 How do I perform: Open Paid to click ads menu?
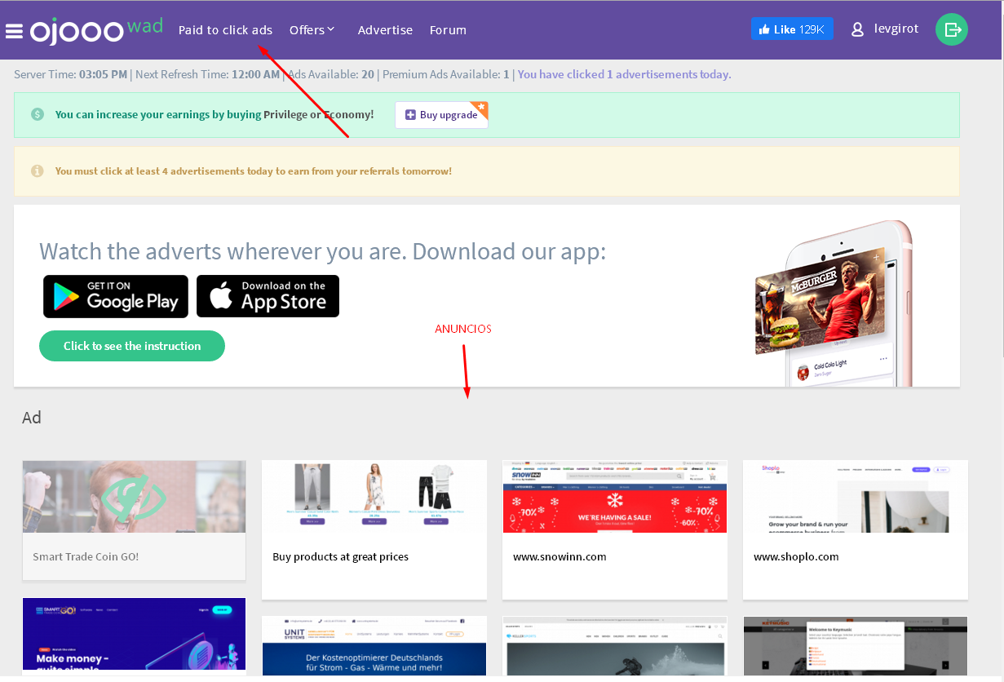(x=225, y=30)
